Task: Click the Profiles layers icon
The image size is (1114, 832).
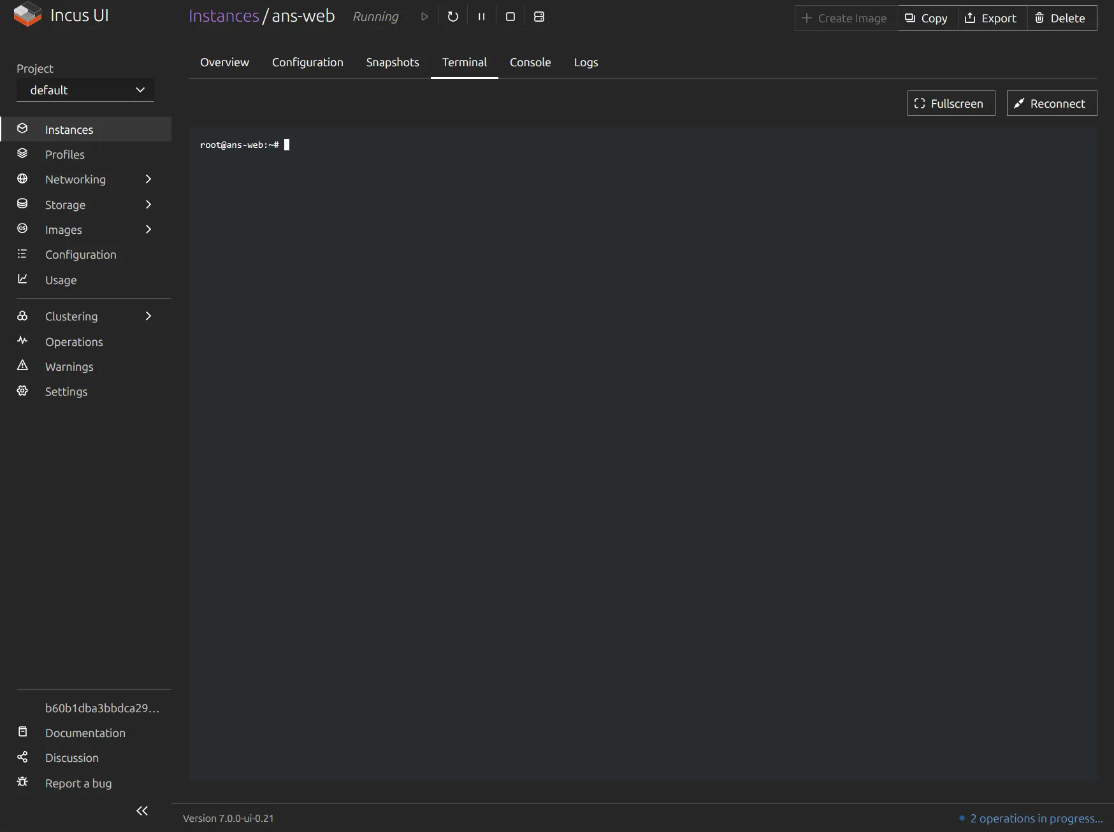Action: click(22, 154)
